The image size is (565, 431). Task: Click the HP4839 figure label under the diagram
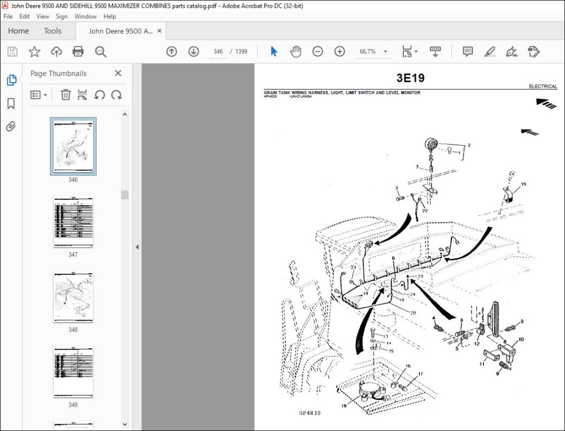click(310, 413)
